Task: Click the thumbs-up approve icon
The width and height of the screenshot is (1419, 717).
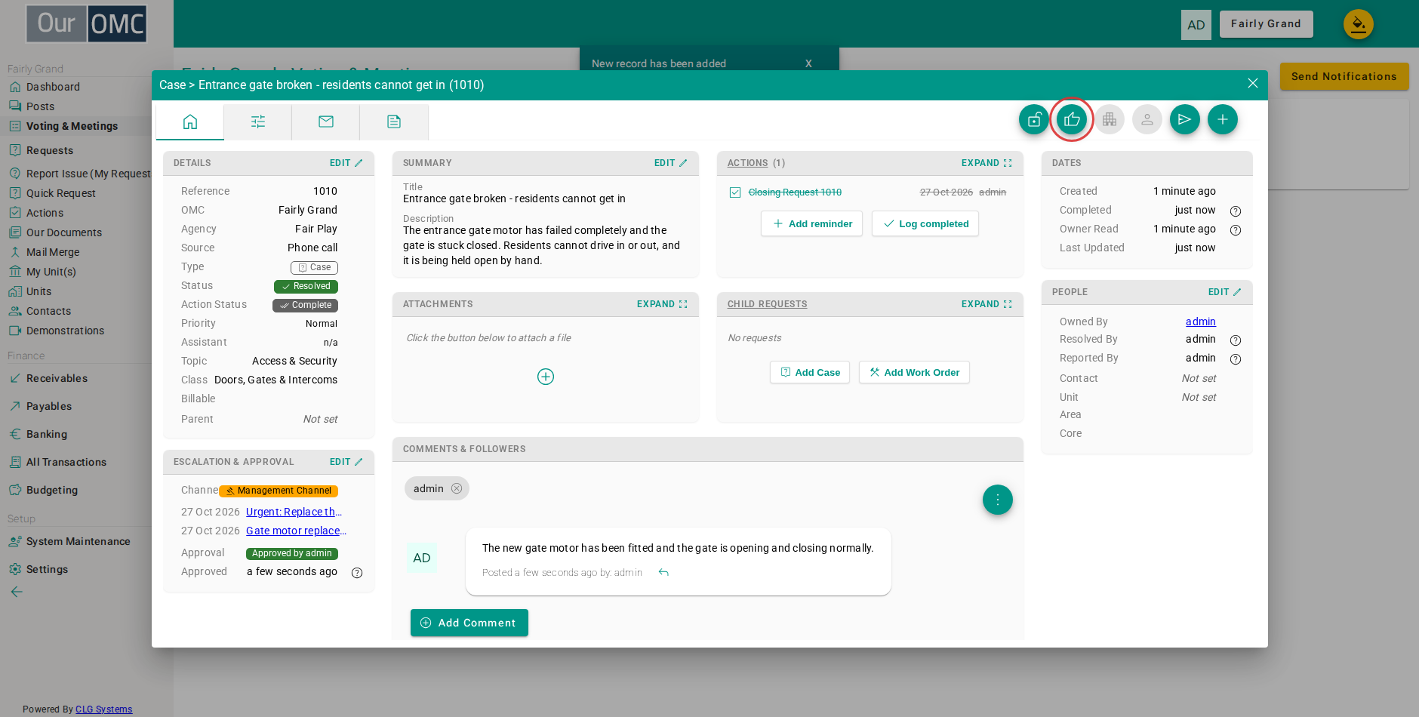Action: click(x=1071, y=119)
